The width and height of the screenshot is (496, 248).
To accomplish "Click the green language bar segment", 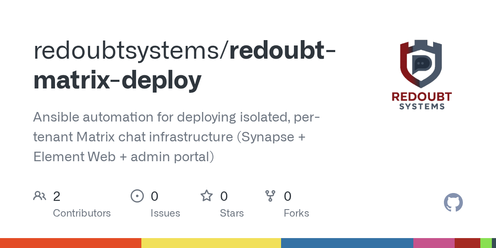I will [x=486, y=243].
